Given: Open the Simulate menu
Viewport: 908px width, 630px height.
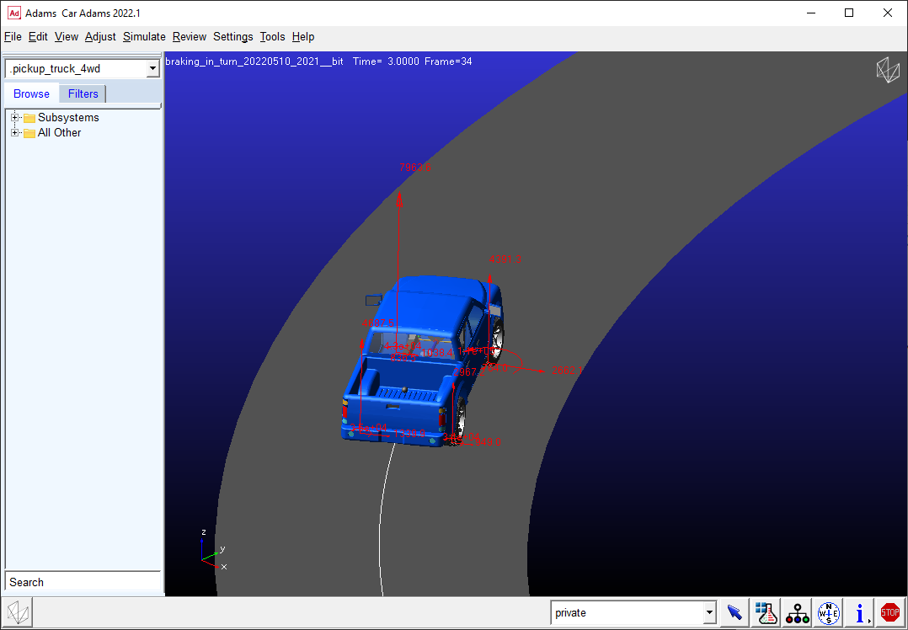Looking at the screenshot, I should 144,36.
